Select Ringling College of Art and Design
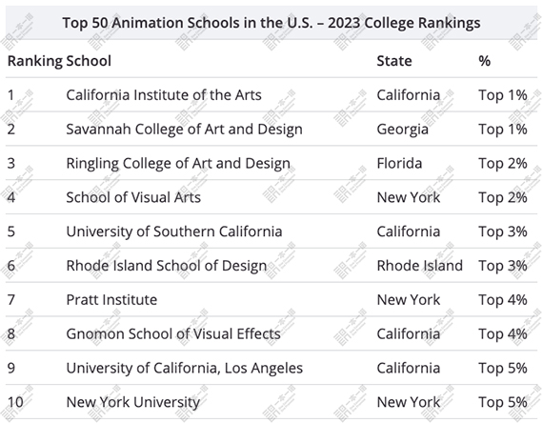543x423 pixels. [x=178, y=163]
